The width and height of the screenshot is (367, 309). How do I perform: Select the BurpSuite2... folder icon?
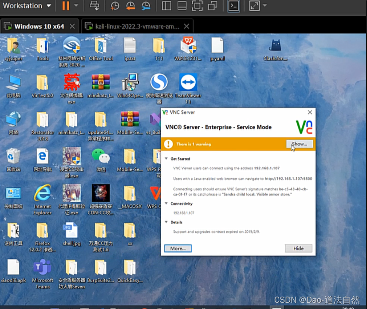pyautogui.click(x=101, y=271)
